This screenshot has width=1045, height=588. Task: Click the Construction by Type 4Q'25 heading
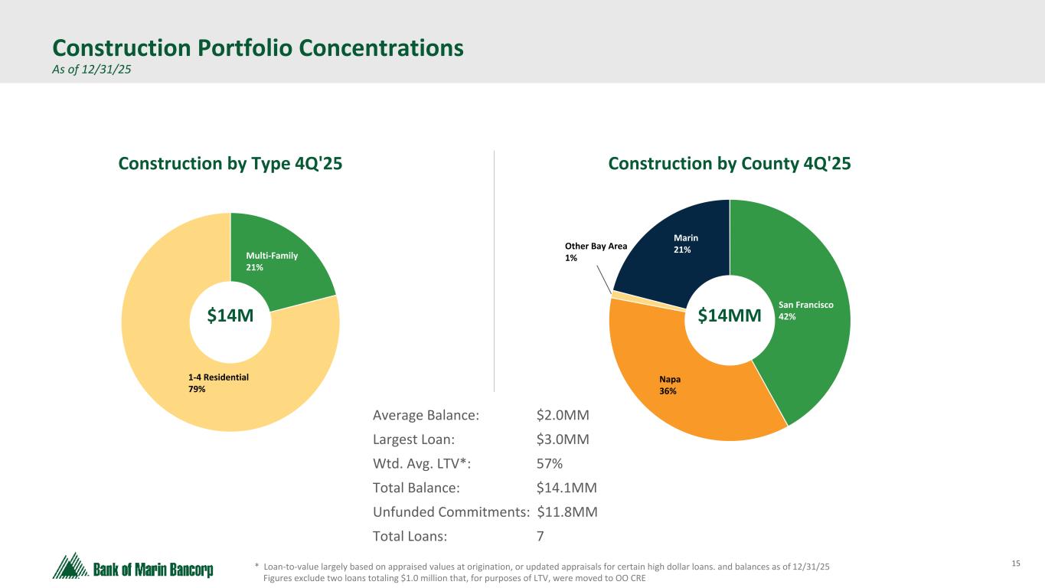pos(230,163)
